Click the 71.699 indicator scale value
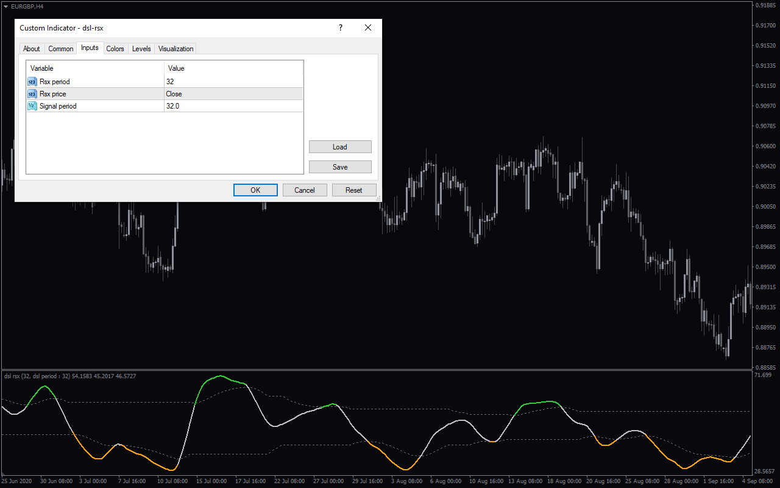Screen dimensions: 780x488 coord(763,375)
